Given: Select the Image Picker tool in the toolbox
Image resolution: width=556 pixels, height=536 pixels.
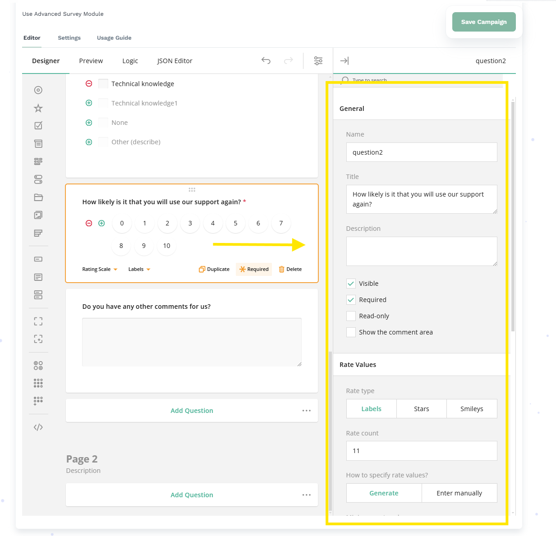Looking at the screenshot, I should [38, 215].
